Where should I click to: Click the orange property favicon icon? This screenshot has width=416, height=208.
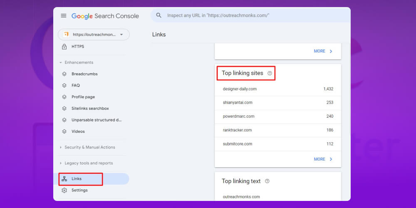(66, 35)
